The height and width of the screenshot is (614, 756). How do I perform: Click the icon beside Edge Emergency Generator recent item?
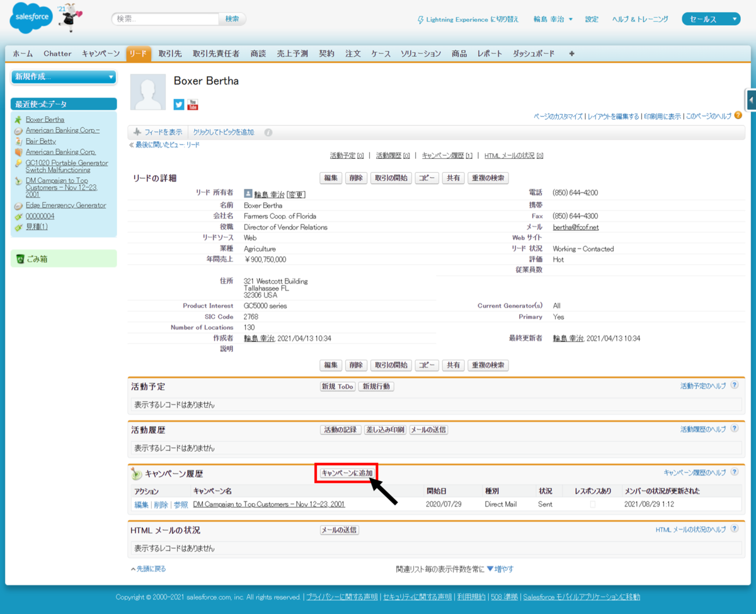pos(19,206)
